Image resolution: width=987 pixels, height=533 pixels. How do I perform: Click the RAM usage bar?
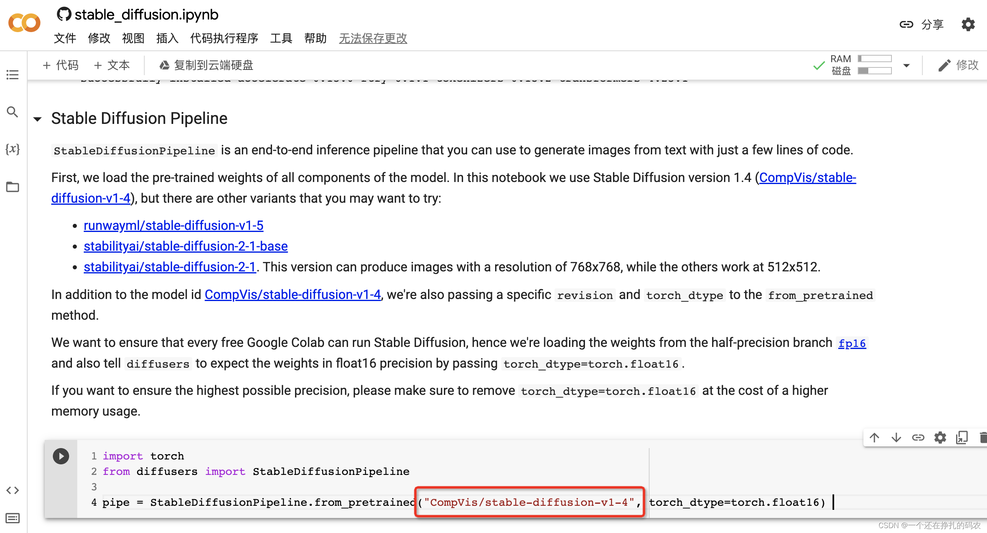(x=874, y=58)
